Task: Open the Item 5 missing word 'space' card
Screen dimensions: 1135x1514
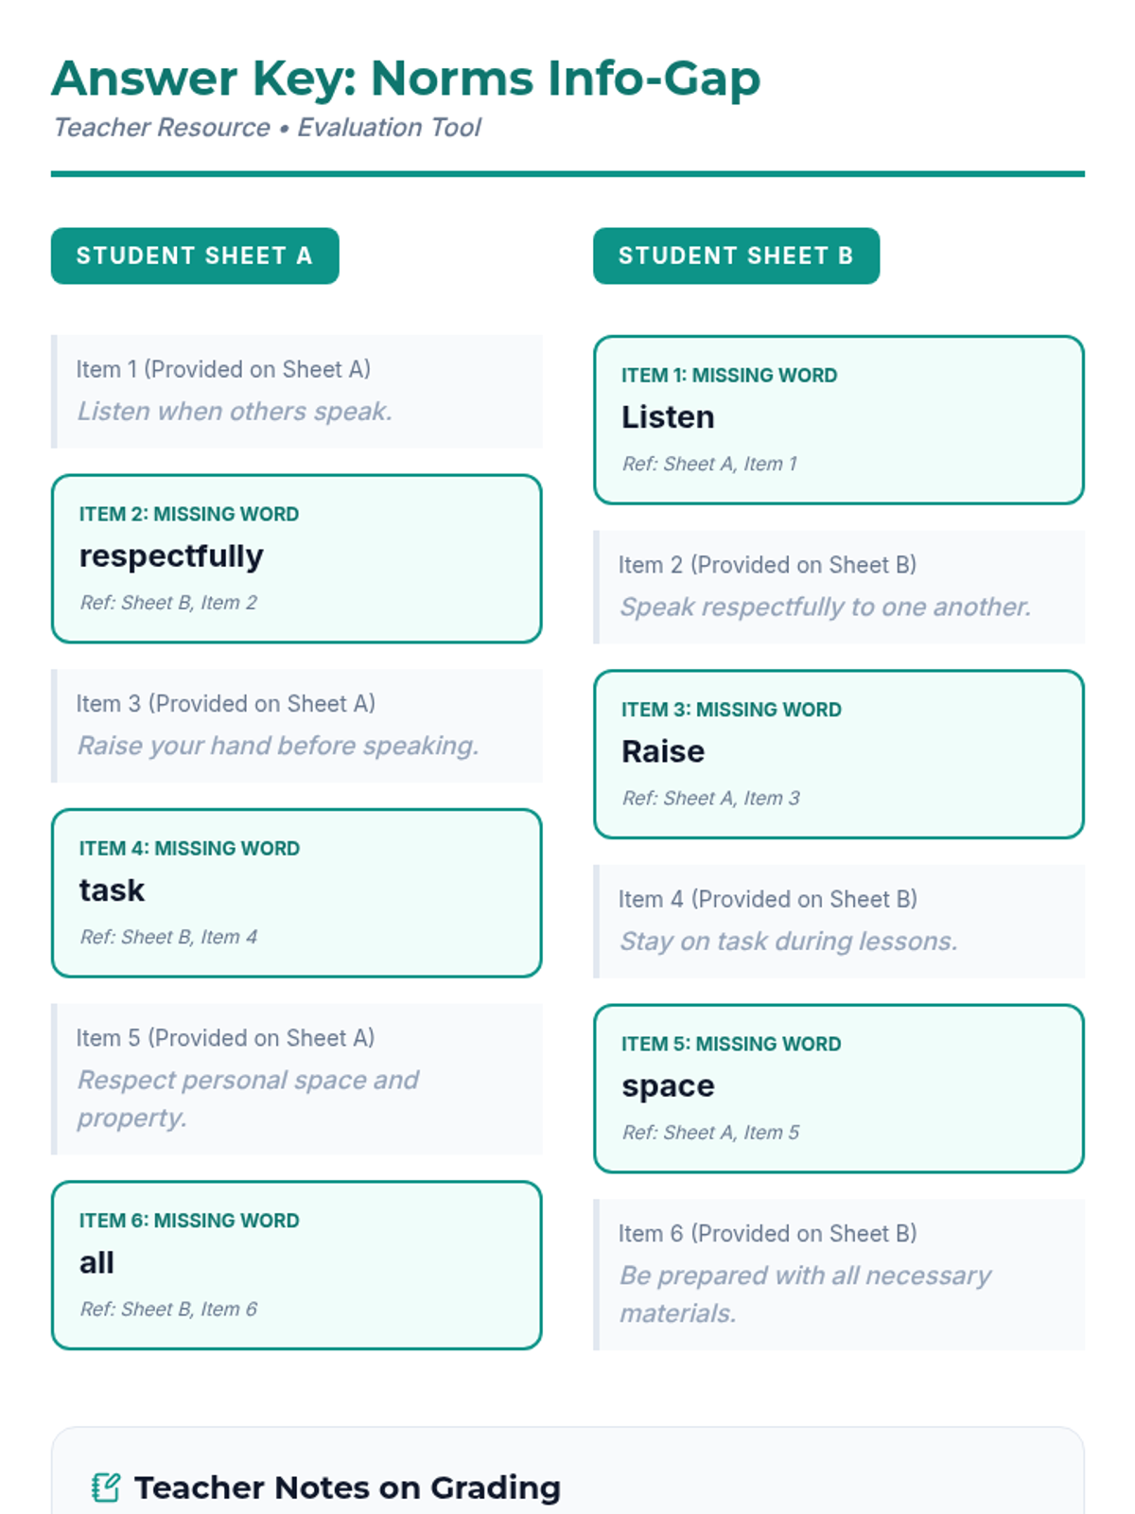Action: pos(838,1088)
